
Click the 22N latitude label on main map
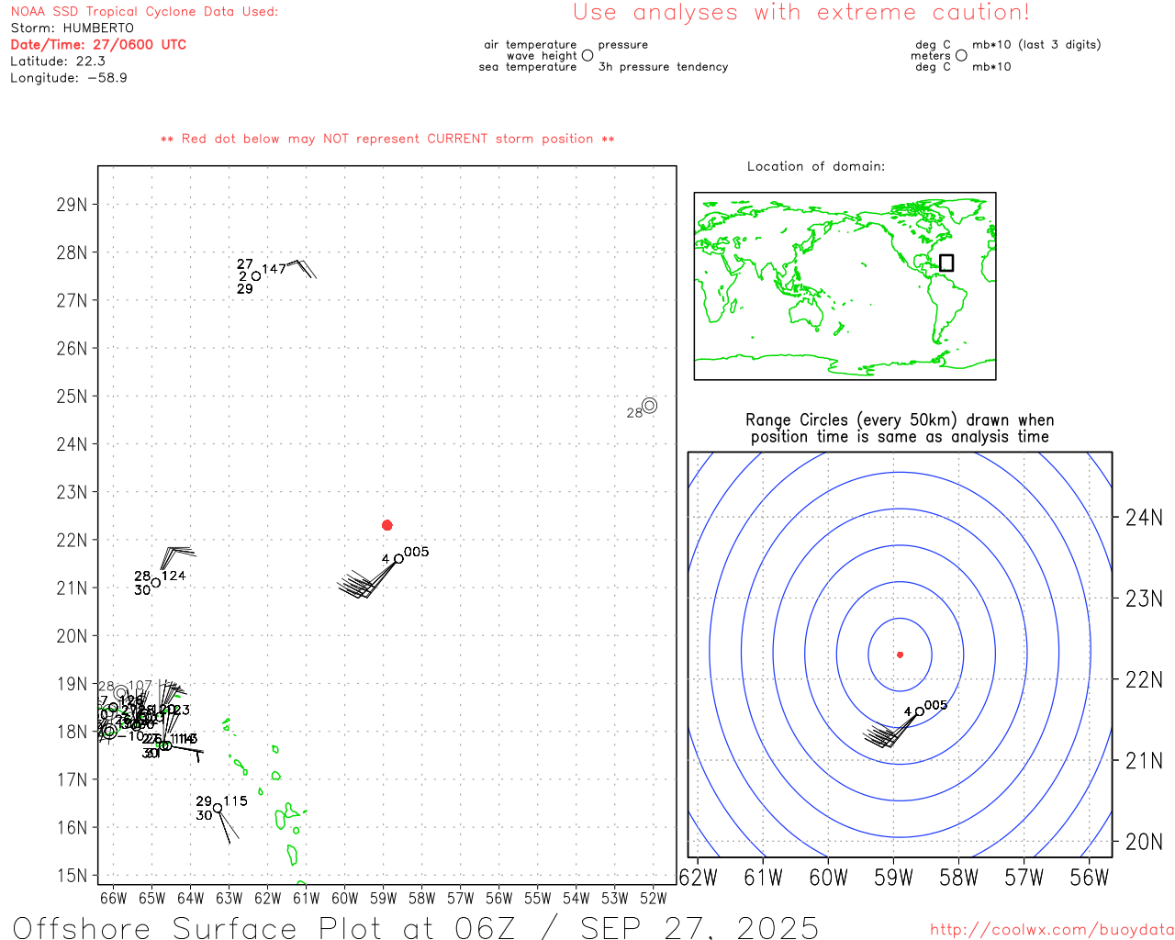[72, 540]
